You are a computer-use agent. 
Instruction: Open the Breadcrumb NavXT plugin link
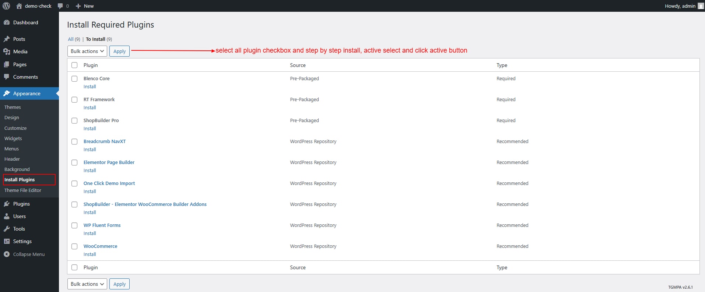tap(105, 142)
